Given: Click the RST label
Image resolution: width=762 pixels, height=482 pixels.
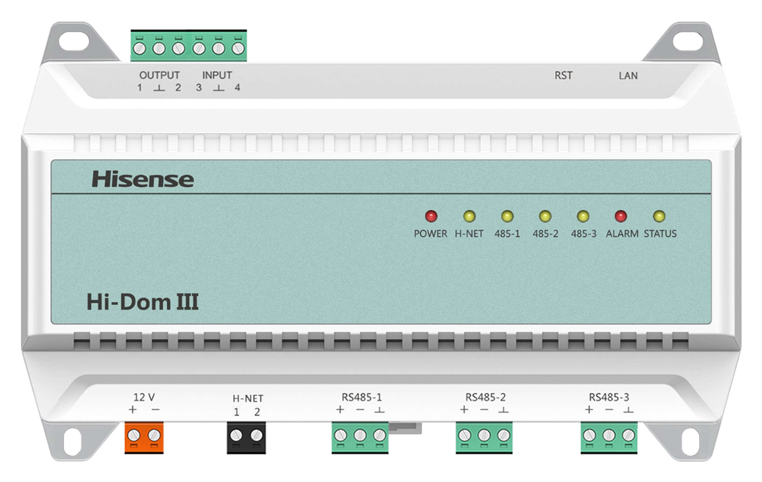Looking at the screenshot, I should click(x=563, y=76).
